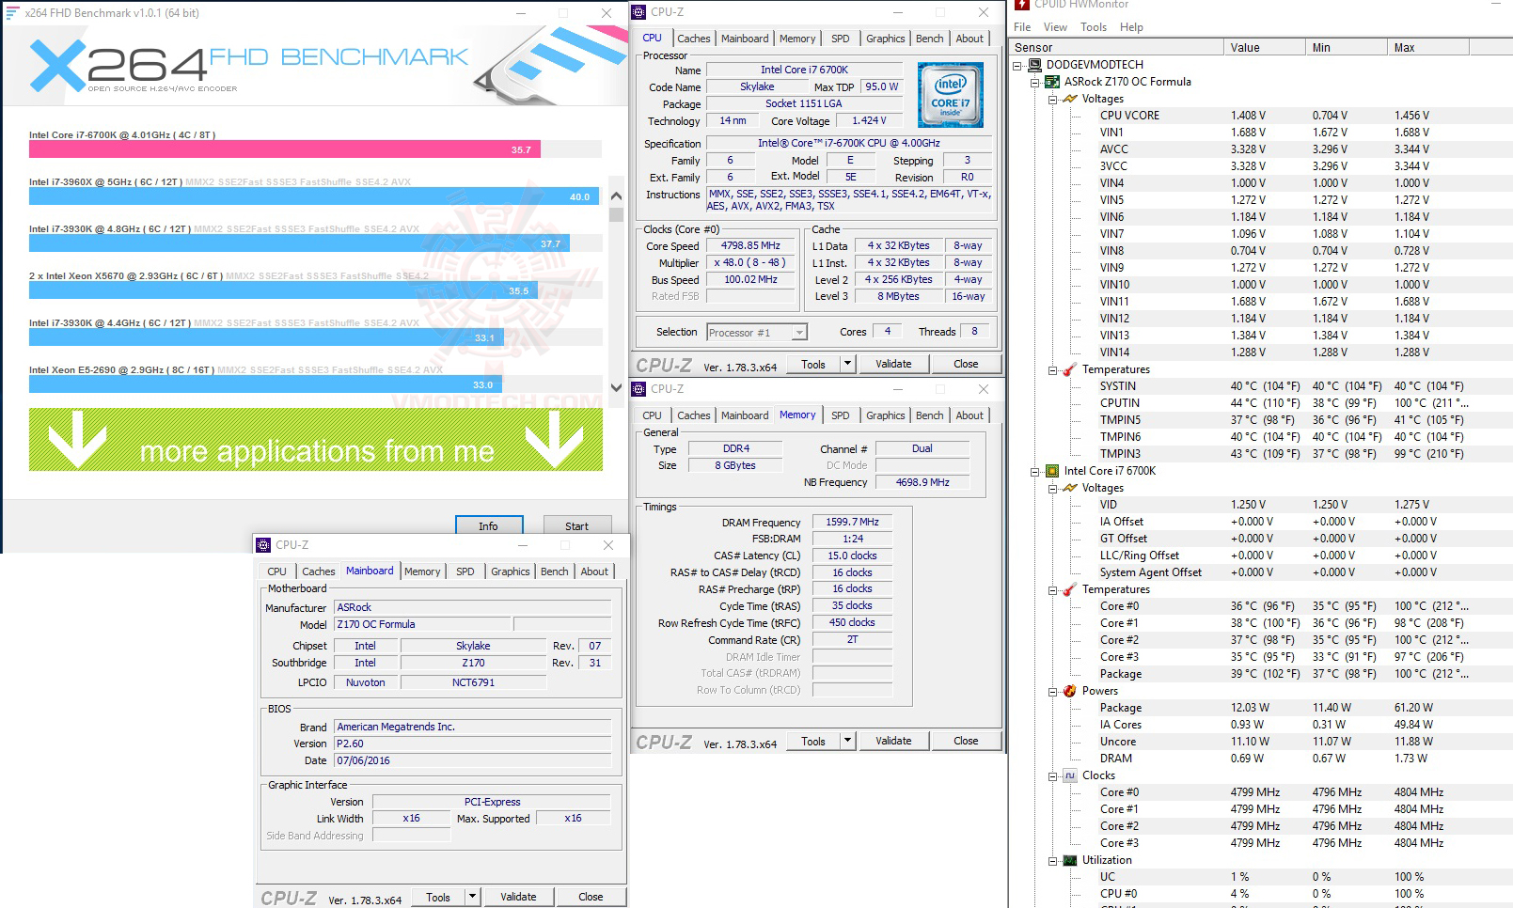1513x908 pixels.
Task: Click the Start button in x264 benchmark
Action: 576,526
